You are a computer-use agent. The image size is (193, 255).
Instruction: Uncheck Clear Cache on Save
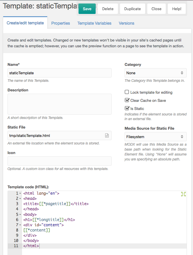[127, 100]
